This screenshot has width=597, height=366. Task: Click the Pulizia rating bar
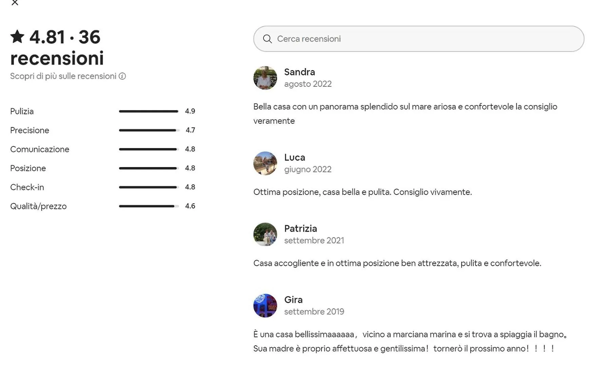pos(149,111)
